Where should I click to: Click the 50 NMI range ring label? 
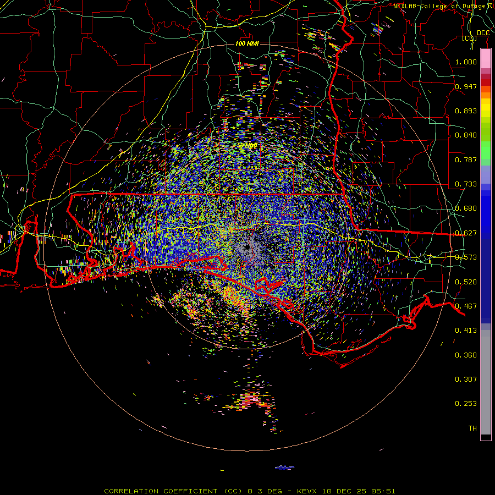coord(248,146)
